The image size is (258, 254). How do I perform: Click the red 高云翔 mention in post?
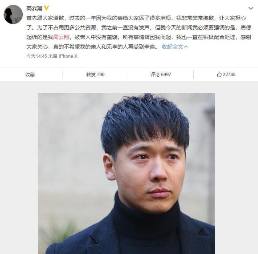click(61, 37)
